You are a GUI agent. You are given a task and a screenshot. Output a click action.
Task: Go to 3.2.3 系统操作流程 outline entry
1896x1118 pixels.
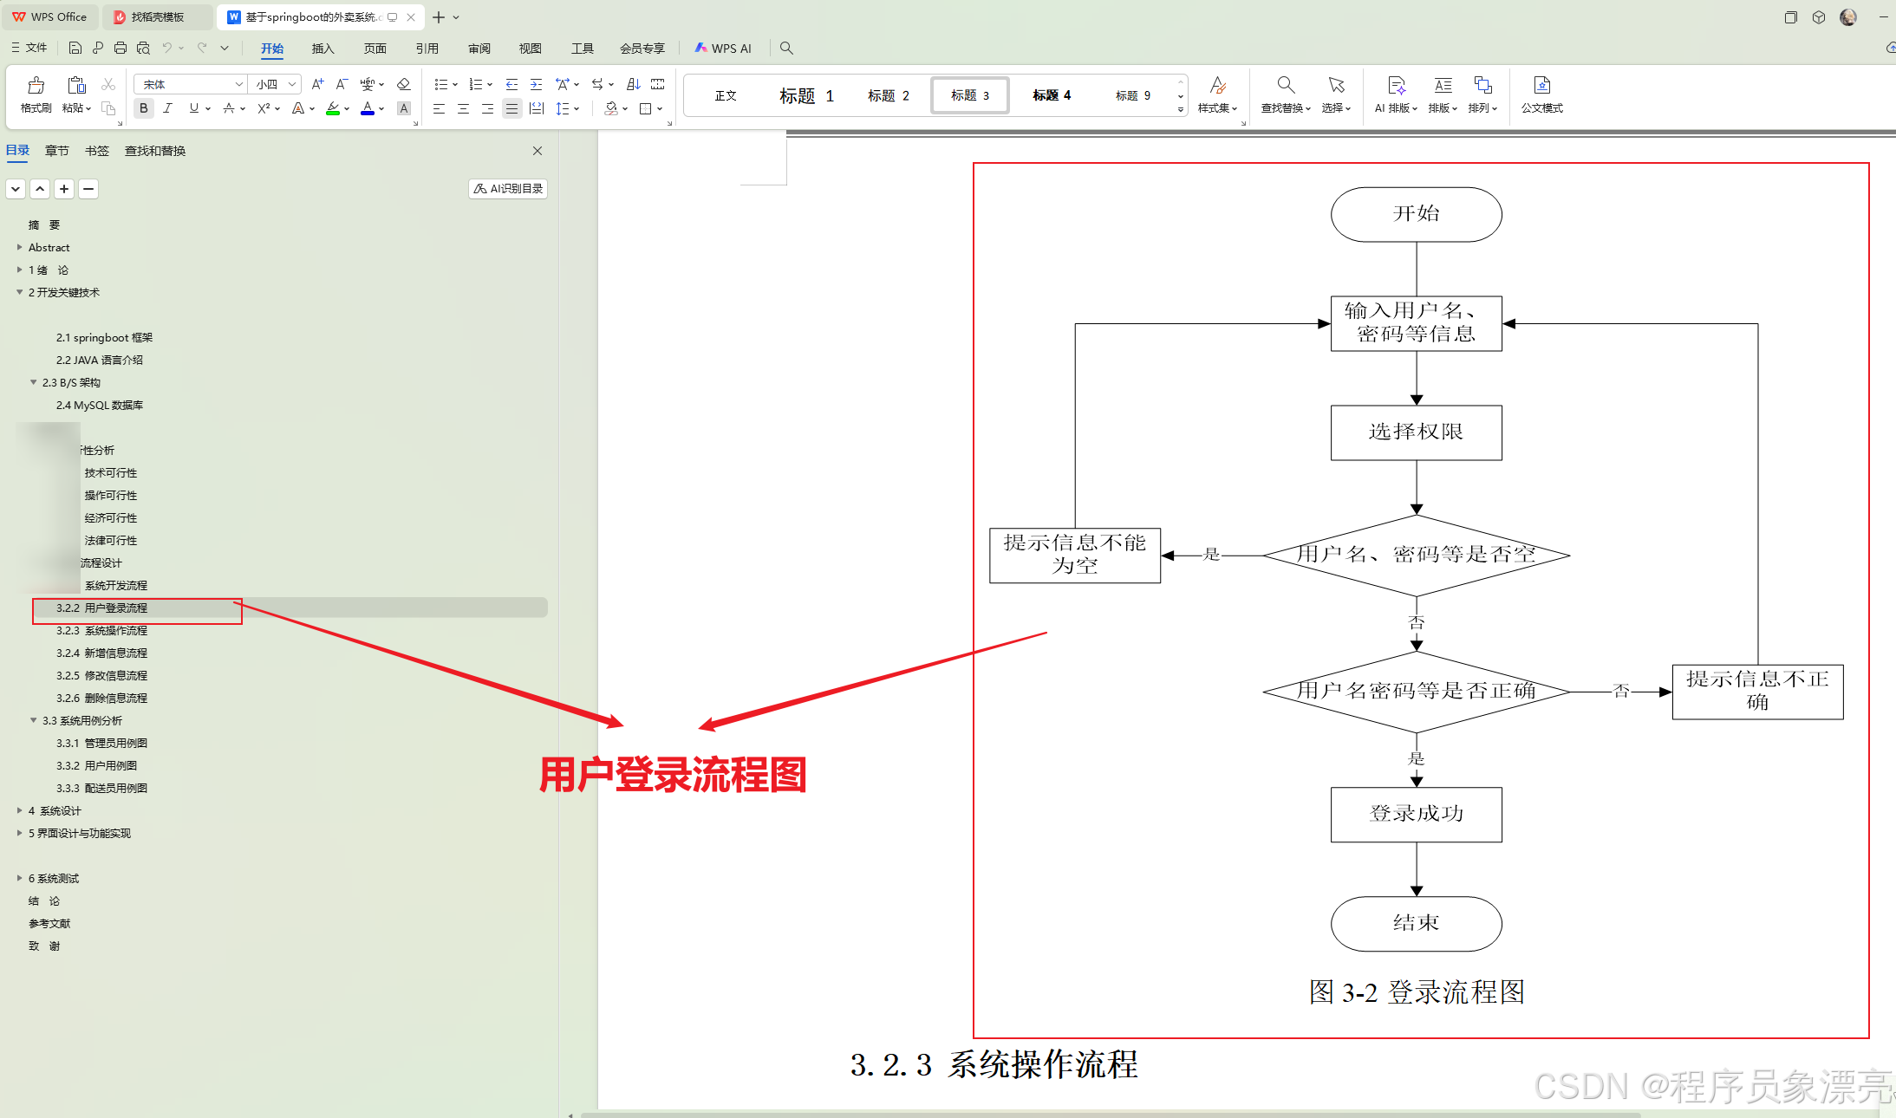point(101,630)
